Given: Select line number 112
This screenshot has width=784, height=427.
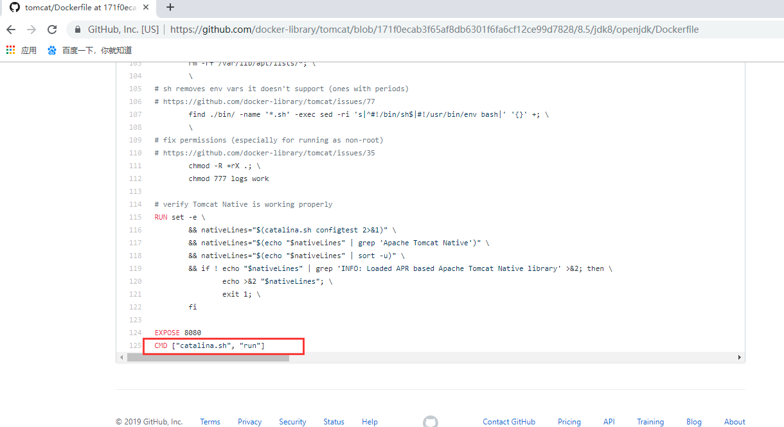Looking at the screenshot, I should (x=135, y=179).
